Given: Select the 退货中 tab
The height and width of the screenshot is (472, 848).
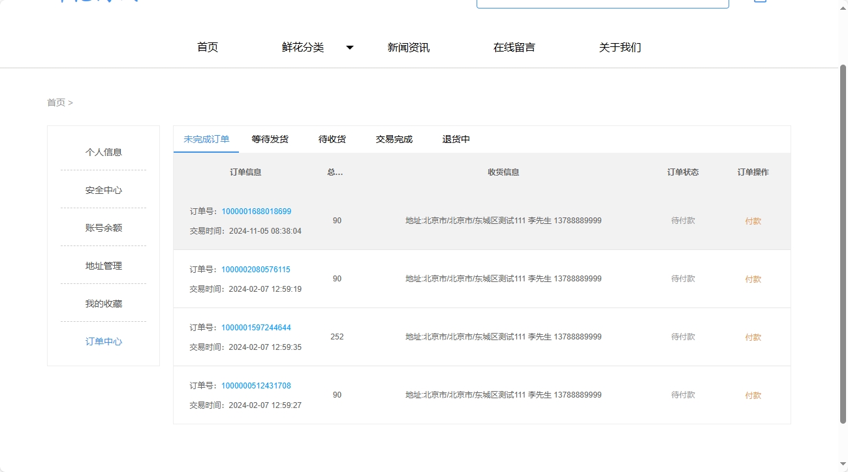Looking at the screenshot, I should tap(455, 138).
